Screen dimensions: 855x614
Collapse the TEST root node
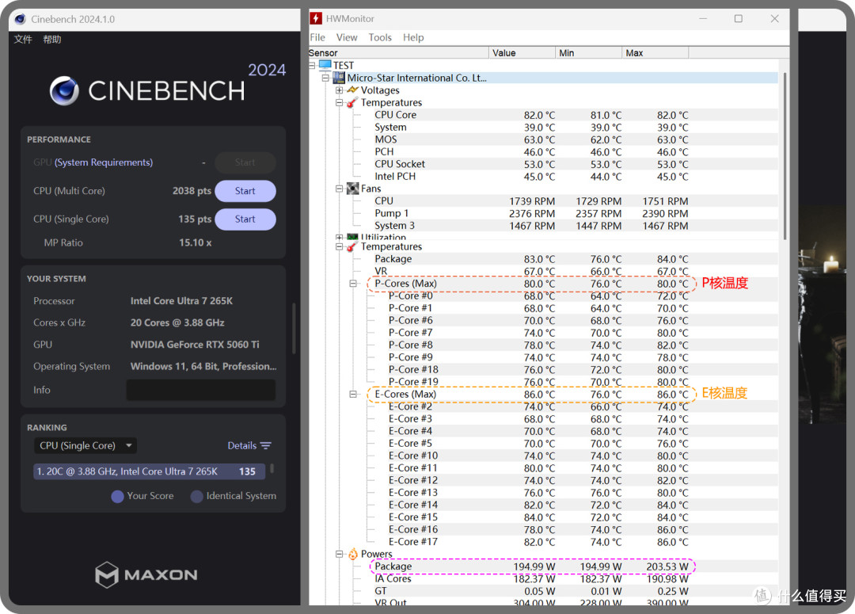[313, 66]
